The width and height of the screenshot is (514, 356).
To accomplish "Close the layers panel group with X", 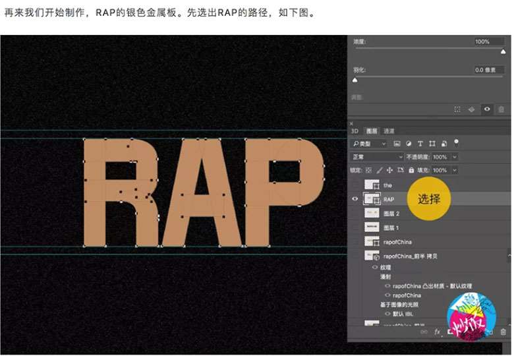I will (x=351, y=123).
